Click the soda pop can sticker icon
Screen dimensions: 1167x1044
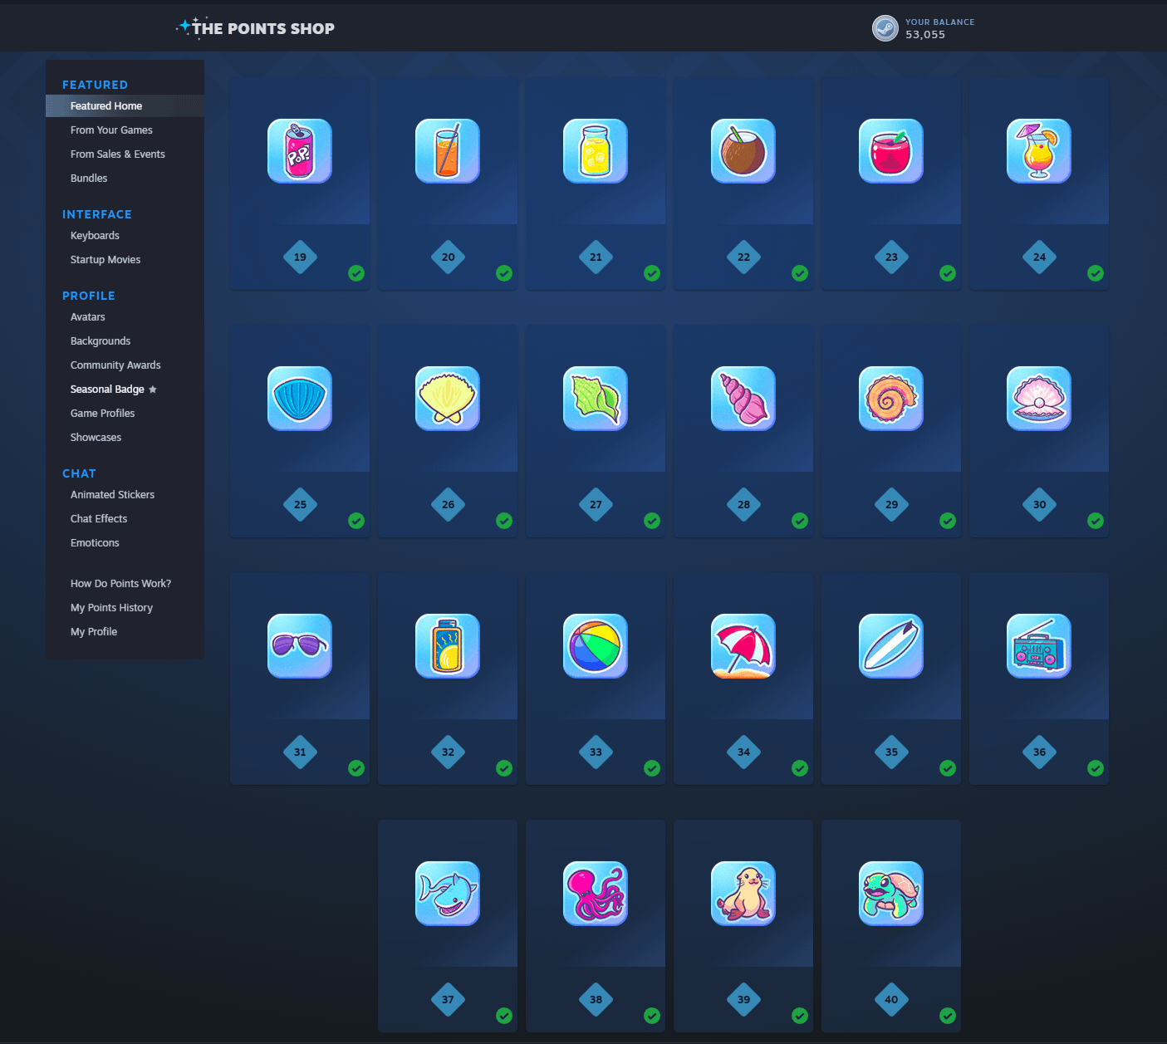(299, 151)
